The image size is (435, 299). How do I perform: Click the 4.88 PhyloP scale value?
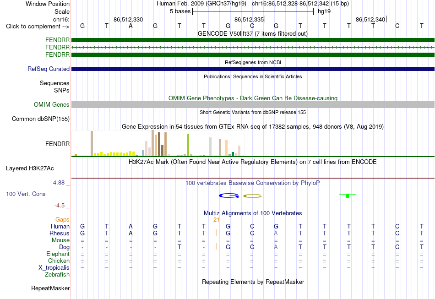pos(59,183)
